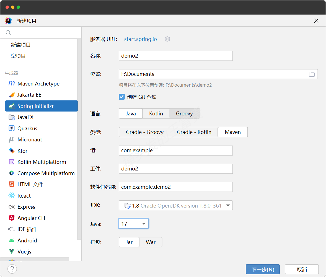Click the artifact field demo2
The height and width of the screenshot is (277, 326).
click(x=176, y=169)
